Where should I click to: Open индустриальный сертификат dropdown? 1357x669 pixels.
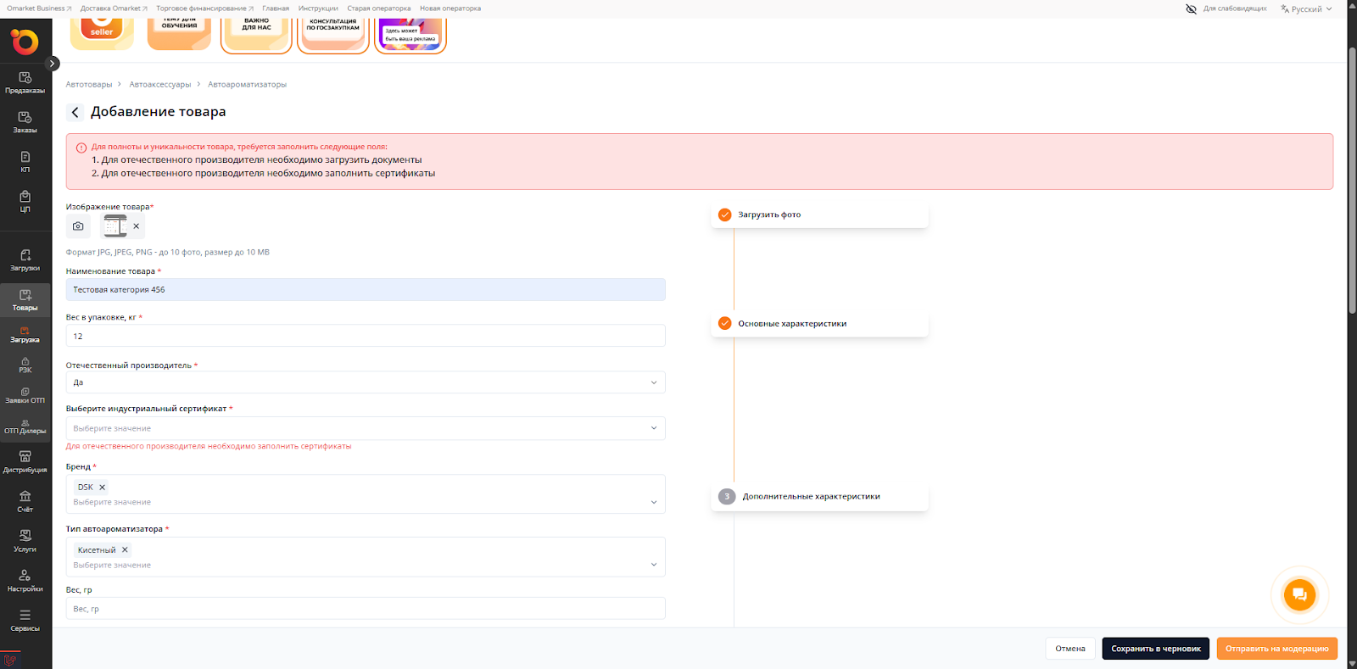366,428
